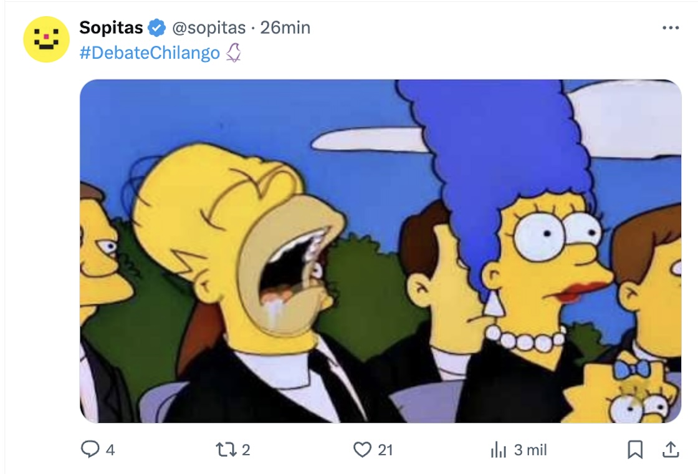The height and width of the screenshot is (474, 698).
Task: Share the tweet with the upload arrow icon
Action: click(671, 450)
